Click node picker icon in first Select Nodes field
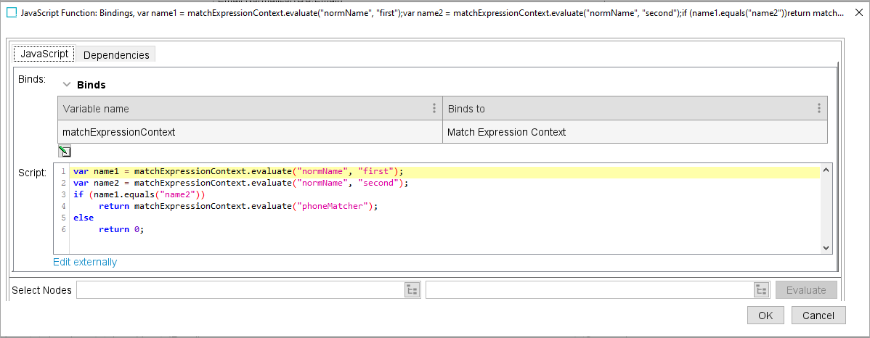 coord(412,290)
